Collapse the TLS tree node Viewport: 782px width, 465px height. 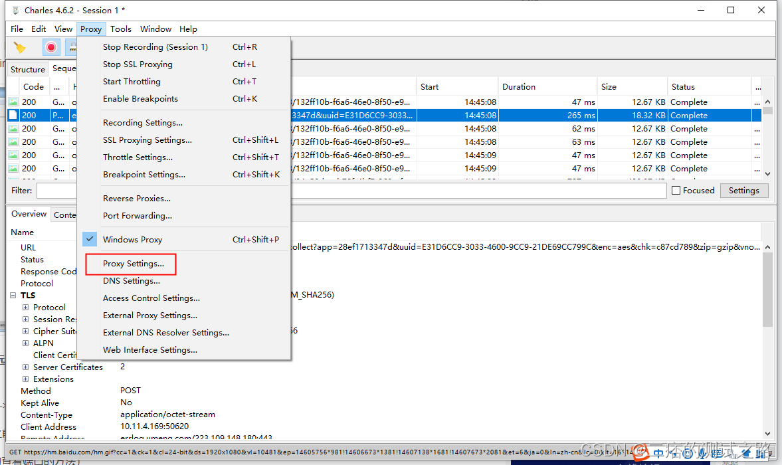click(13, 296)
